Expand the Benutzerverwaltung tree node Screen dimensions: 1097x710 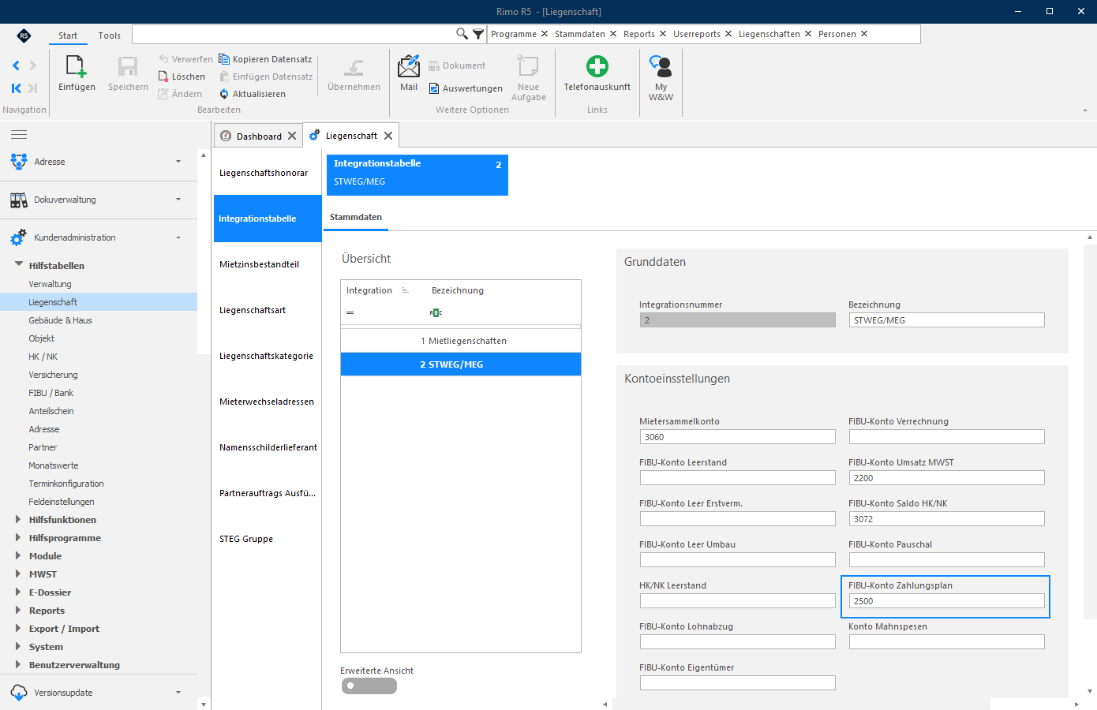[18, 664]
